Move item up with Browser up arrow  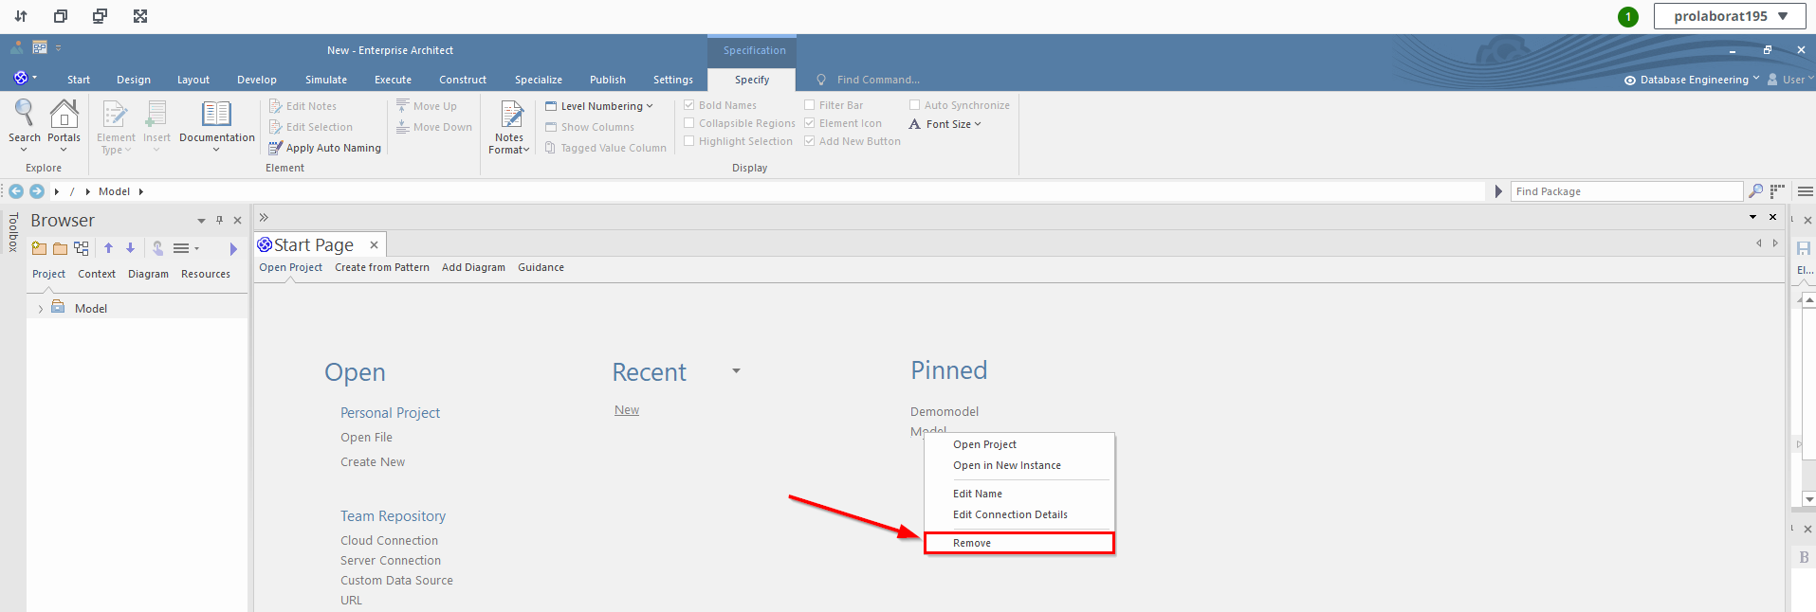click(x=108, y=248)
